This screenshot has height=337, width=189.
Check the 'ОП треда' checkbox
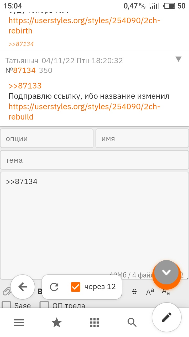point(44,305)
